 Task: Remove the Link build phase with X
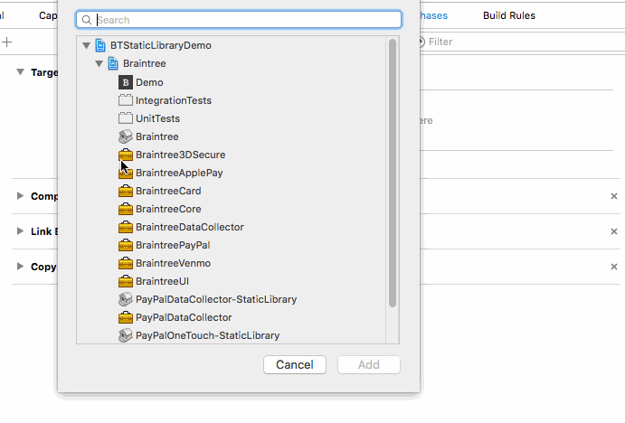614,231
